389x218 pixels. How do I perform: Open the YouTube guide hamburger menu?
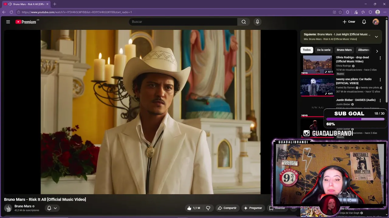click(8, 22)
